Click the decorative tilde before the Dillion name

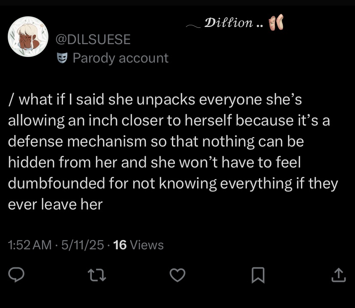click(193, 26)
